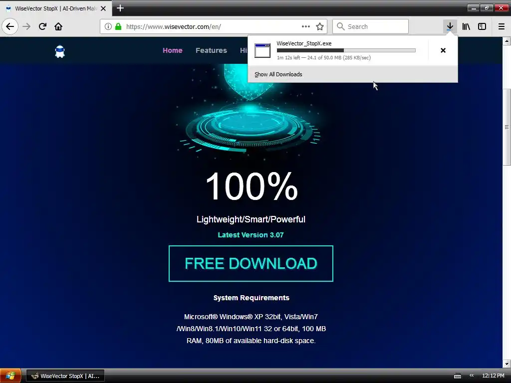Click the page scrollbar down arrow

click(x=507, y=364)
